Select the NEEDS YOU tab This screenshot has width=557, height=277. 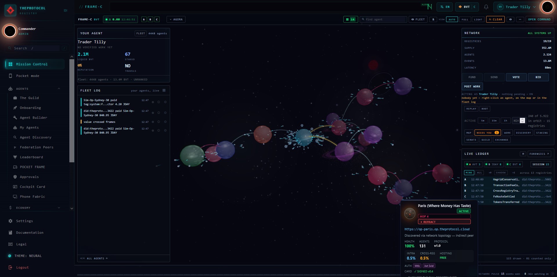pyautogui.click(x=488, y=133)
